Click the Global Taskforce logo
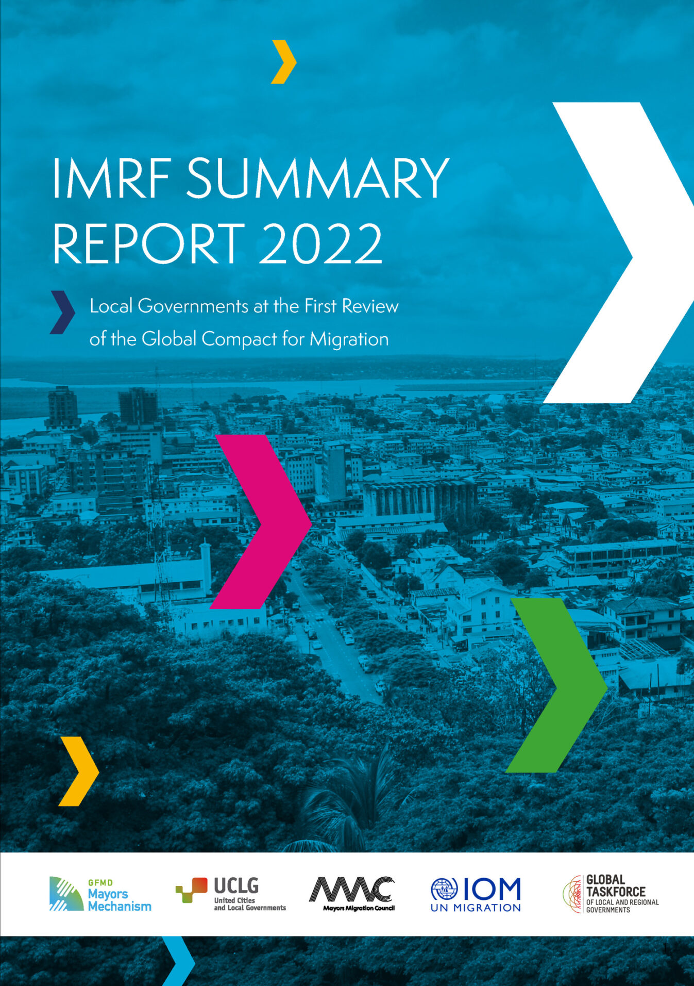 pyautogui.click(x=611, y=894)
